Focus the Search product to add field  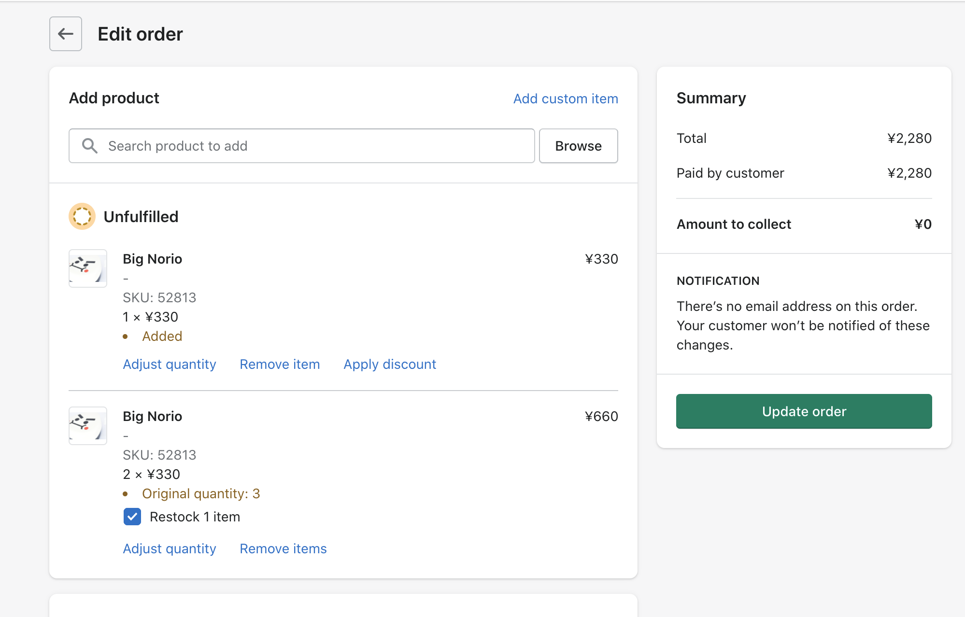pos(302,146)
